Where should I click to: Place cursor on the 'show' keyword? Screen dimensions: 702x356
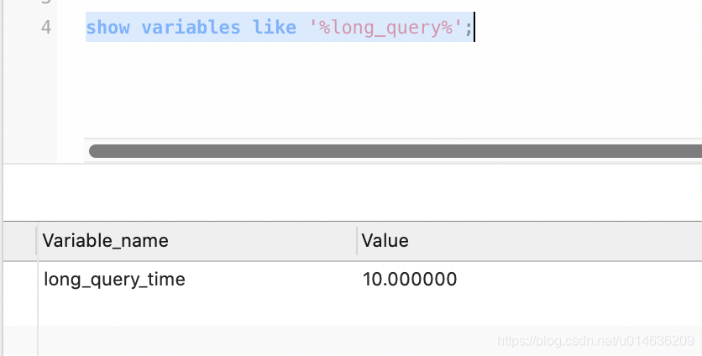coord(107,28)
